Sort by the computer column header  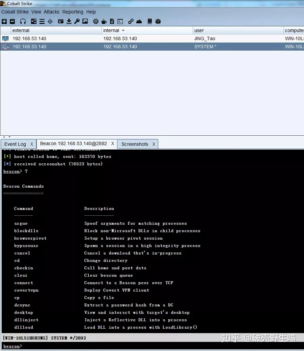click(294, 30)
